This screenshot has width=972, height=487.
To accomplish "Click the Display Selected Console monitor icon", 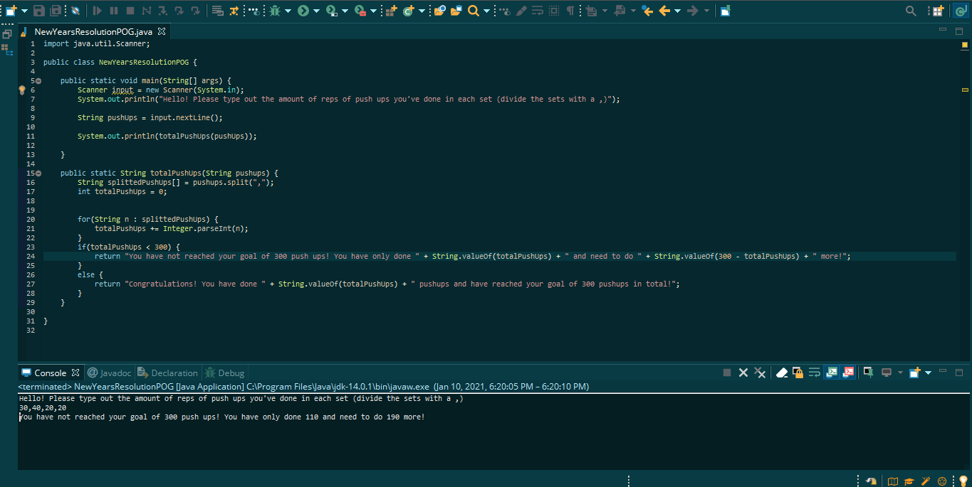I will point(887,373).
